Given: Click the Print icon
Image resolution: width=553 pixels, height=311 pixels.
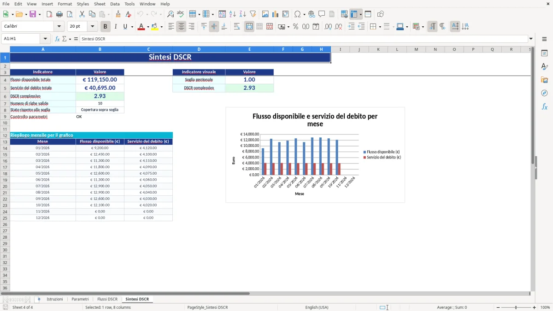Looking at the screenshot, I should click(x=59, y=14).
